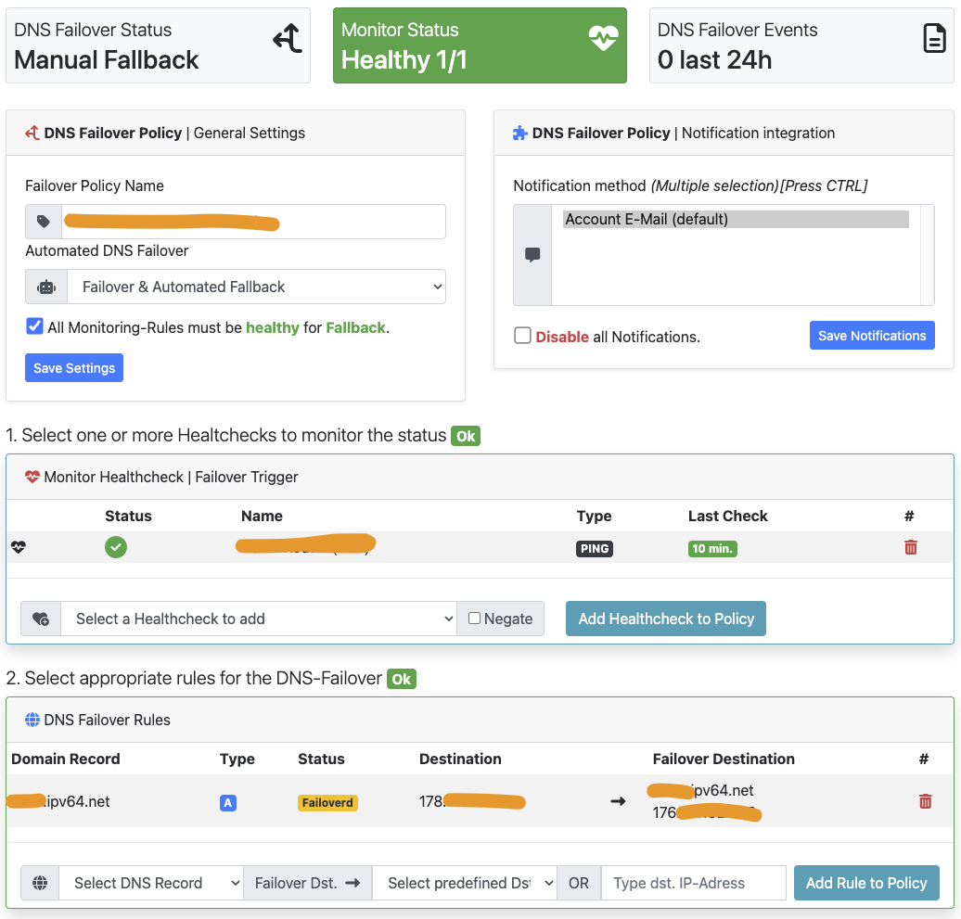961x919 pixels.
Task: Delete the PING healthcheck with trash icon
Action: coord(910,548)
